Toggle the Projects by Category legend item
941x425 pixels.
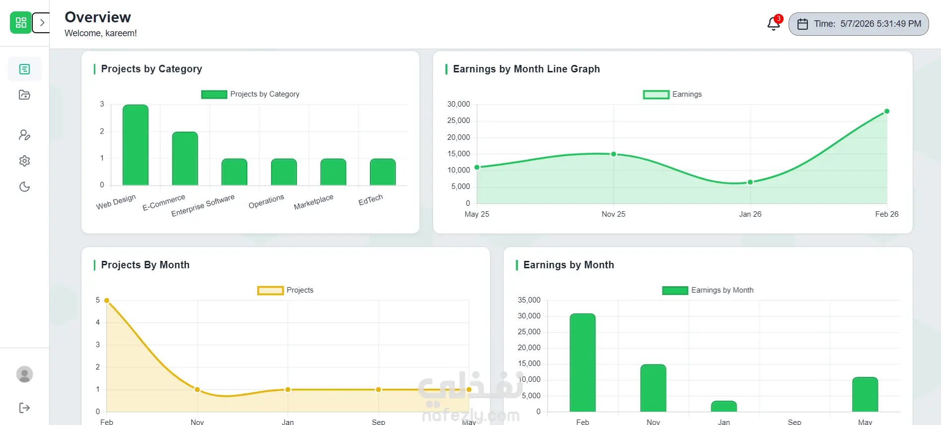pos(250,94)
